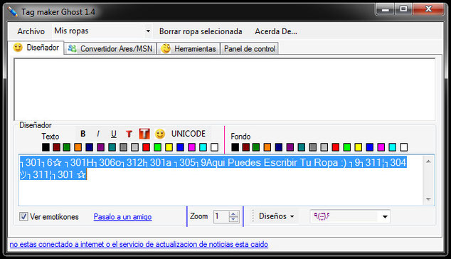Open the Archivo menu
The image size is (451, 259).
31,31
